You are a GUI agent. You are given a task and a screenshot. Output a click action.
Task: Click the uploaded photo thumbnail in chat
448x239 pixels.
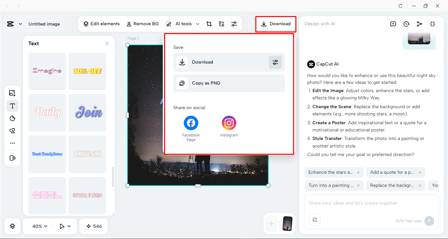click(419, 38)
